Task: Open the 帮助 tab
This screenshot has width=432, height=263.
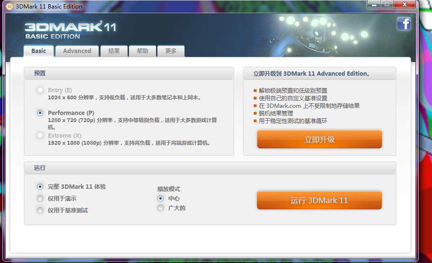Action: (x=142, y=51)
